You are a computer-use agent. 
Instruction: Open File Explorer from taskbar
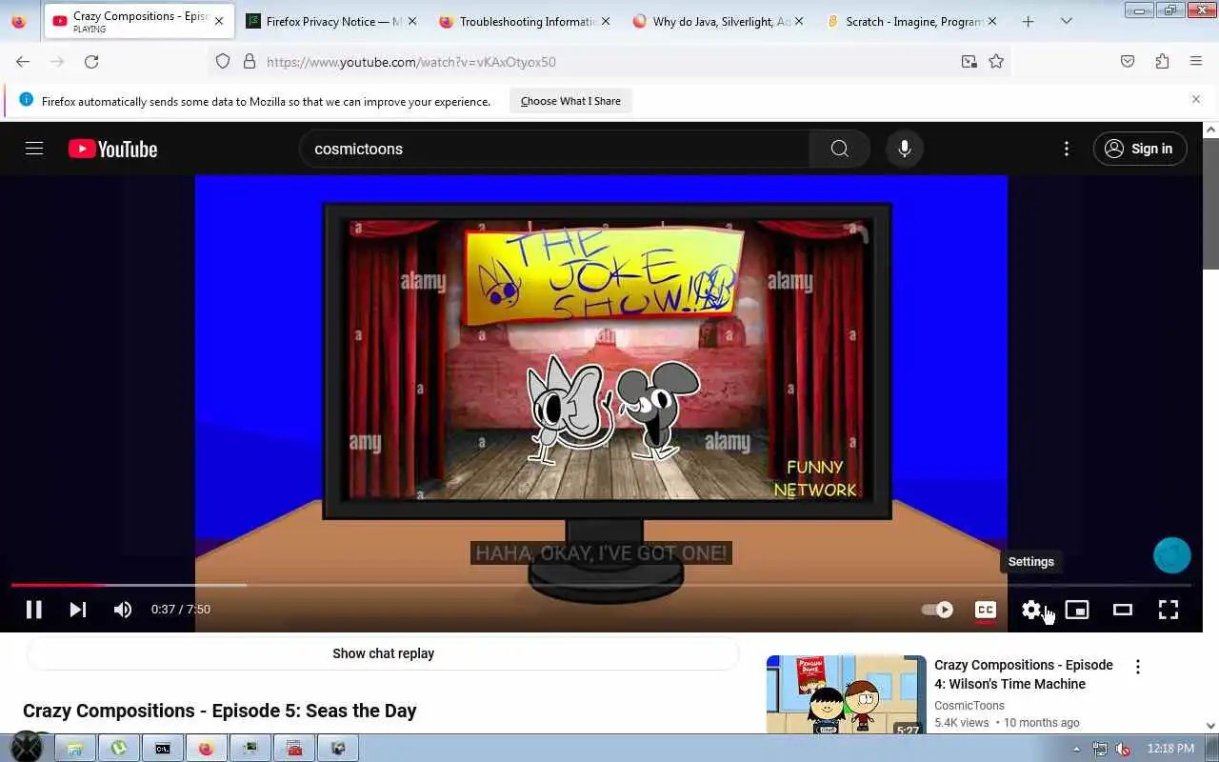(74, 749)
